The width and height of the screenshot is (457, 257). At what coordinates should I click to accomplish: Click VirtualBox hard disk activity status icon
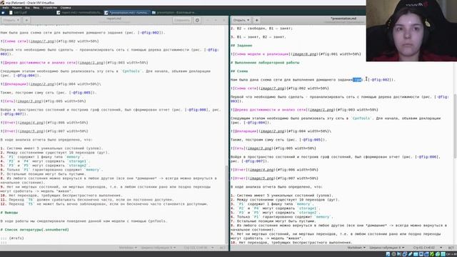[x=388, y=254]
